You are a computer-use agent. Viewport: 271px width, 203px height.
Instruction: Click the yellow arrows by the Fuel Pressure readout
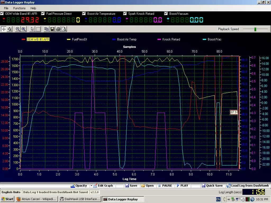(x=45, y=20)
